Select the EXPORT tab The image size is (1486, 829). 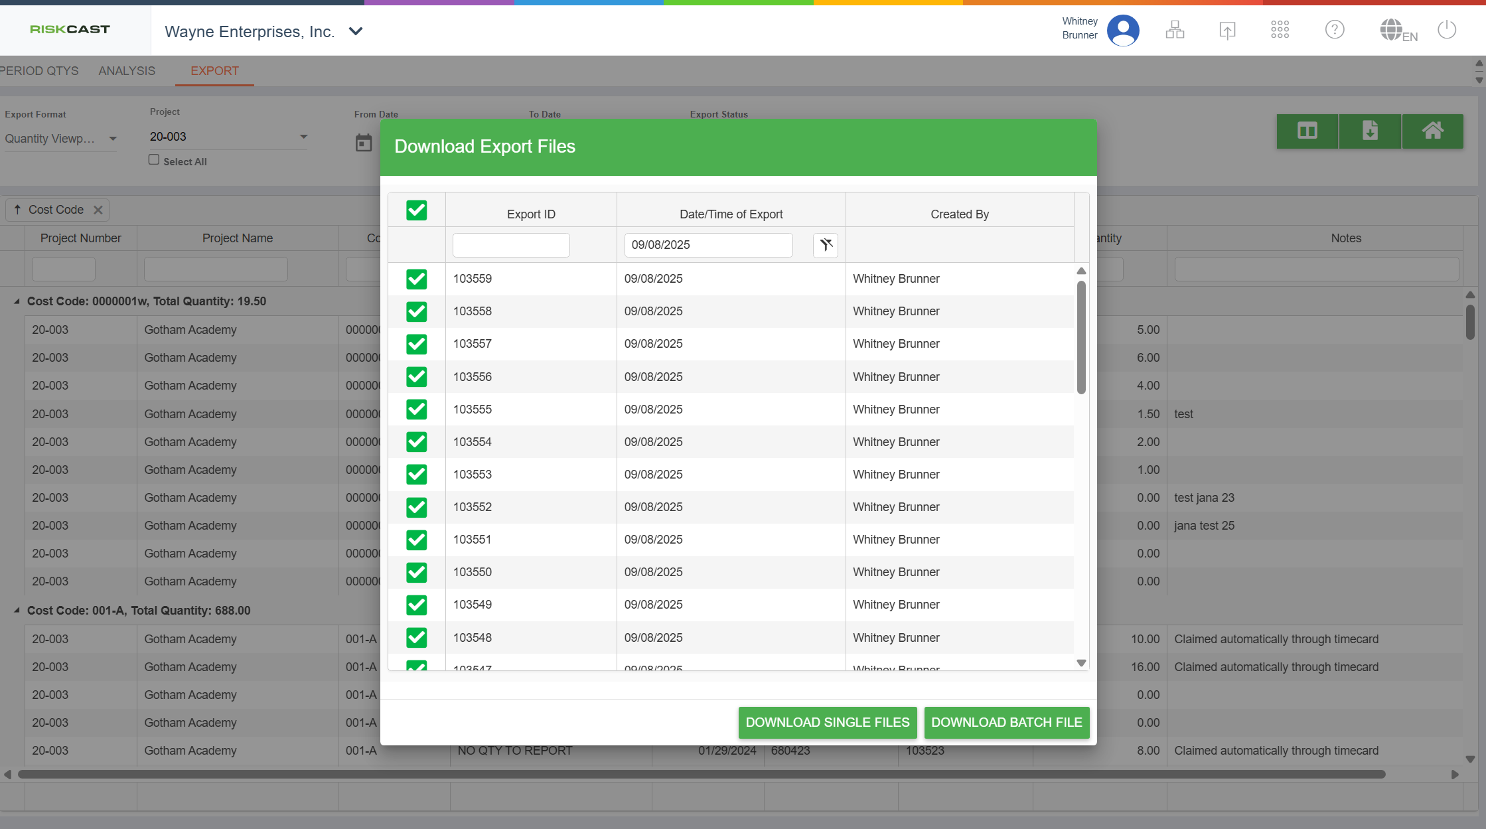coord(214,71)
